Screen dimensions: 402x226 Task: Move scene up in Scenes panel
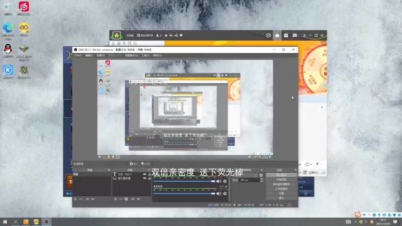(x=87, y=199)
